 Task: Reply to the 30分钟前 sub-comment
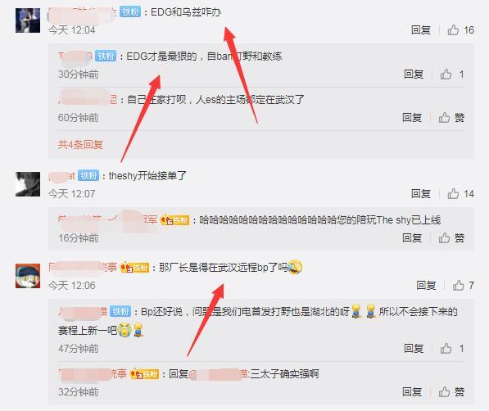point(414,75)
